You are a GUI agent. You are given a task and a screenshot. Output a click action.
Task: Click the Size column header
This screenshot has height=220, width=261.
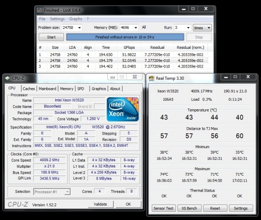click(55, 47)
